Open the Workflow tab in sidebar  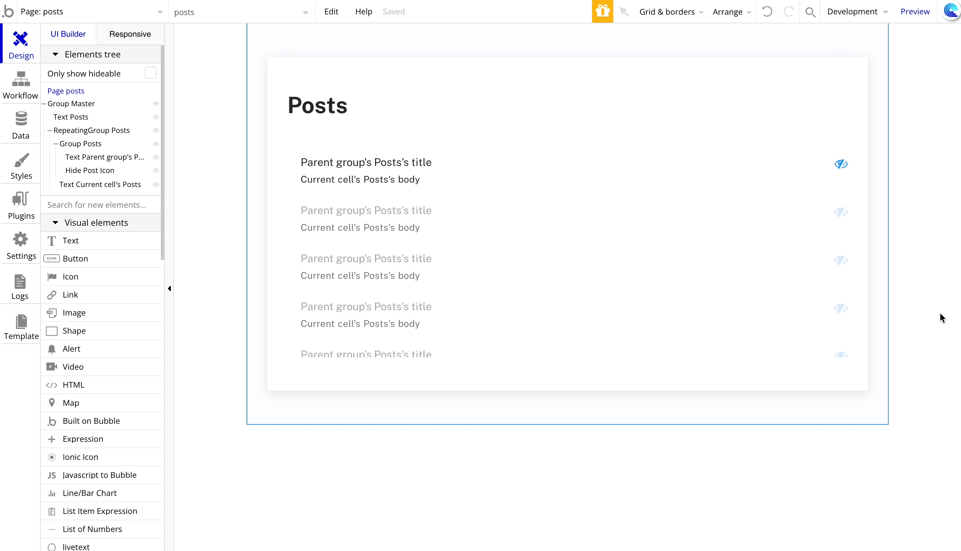(x=20, y=85)
